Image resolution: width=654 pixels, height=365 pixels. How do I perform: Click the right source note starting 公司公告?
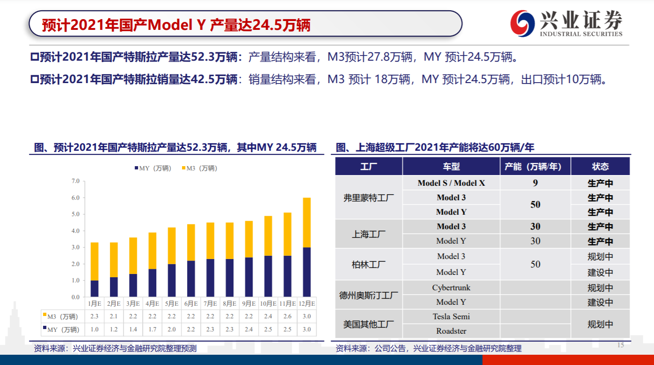(x=429, y=348)
